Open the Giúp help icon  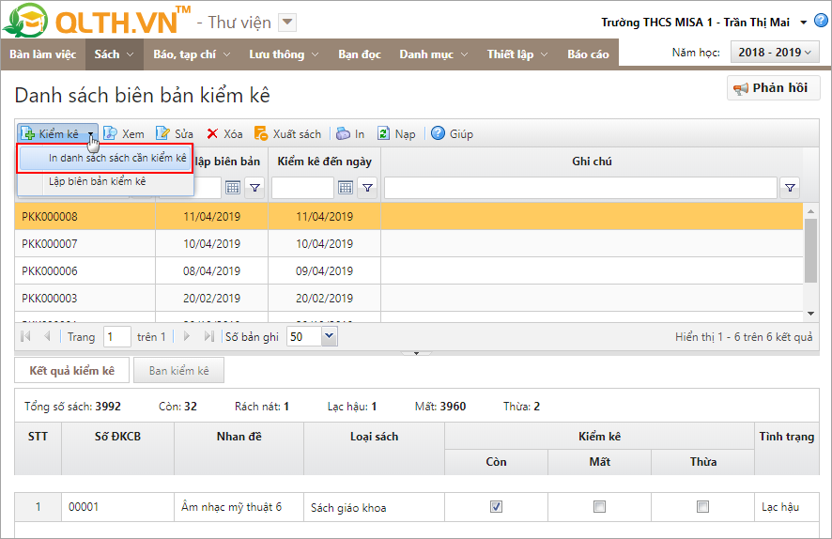pyautogui.click(x=438, y=134)
